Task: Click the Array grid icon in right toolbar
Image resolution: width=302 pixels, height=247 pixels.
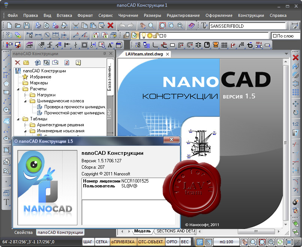Action: (296, 92)
